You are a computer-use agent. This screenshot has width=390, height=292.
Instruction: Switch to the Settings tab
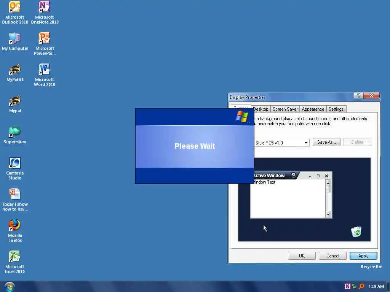click(336, 109)
